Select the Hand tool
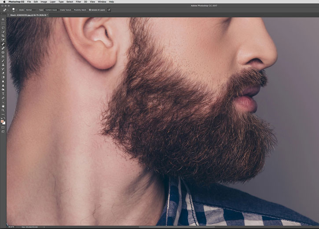The image size is (319, 229). pyautogui.click(x=3, y=106)
